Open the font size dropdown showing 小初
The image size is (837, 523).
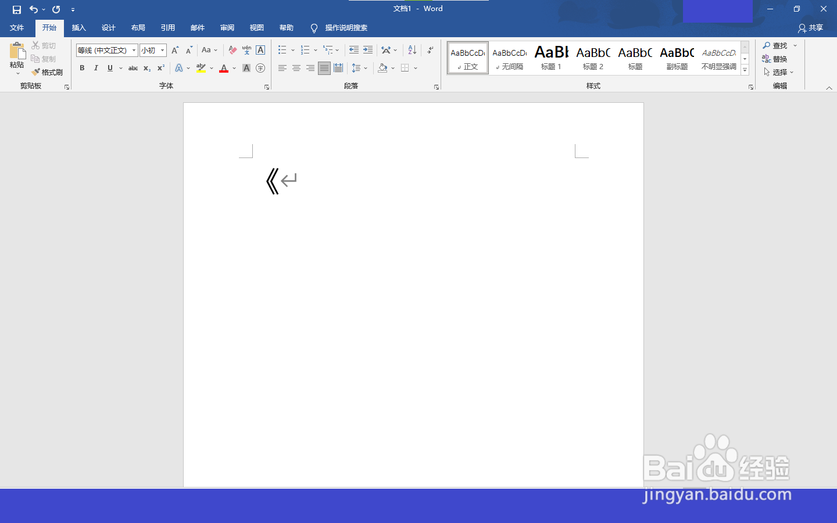pos(163,51)
